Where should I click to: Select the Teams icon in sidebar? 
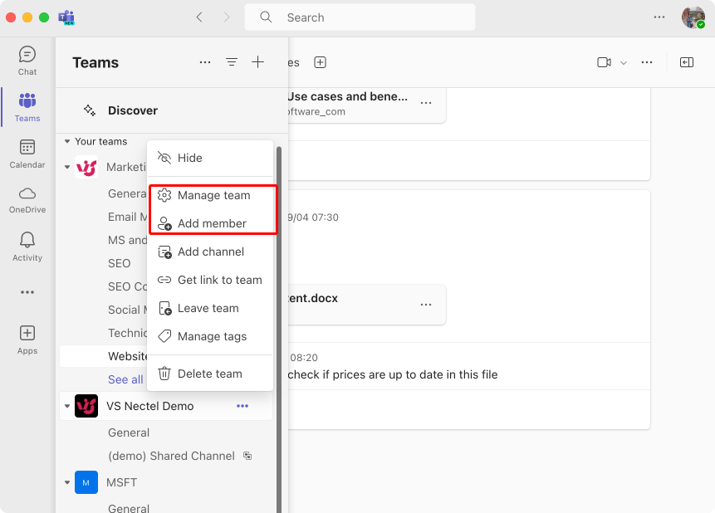tap(27, 107)
